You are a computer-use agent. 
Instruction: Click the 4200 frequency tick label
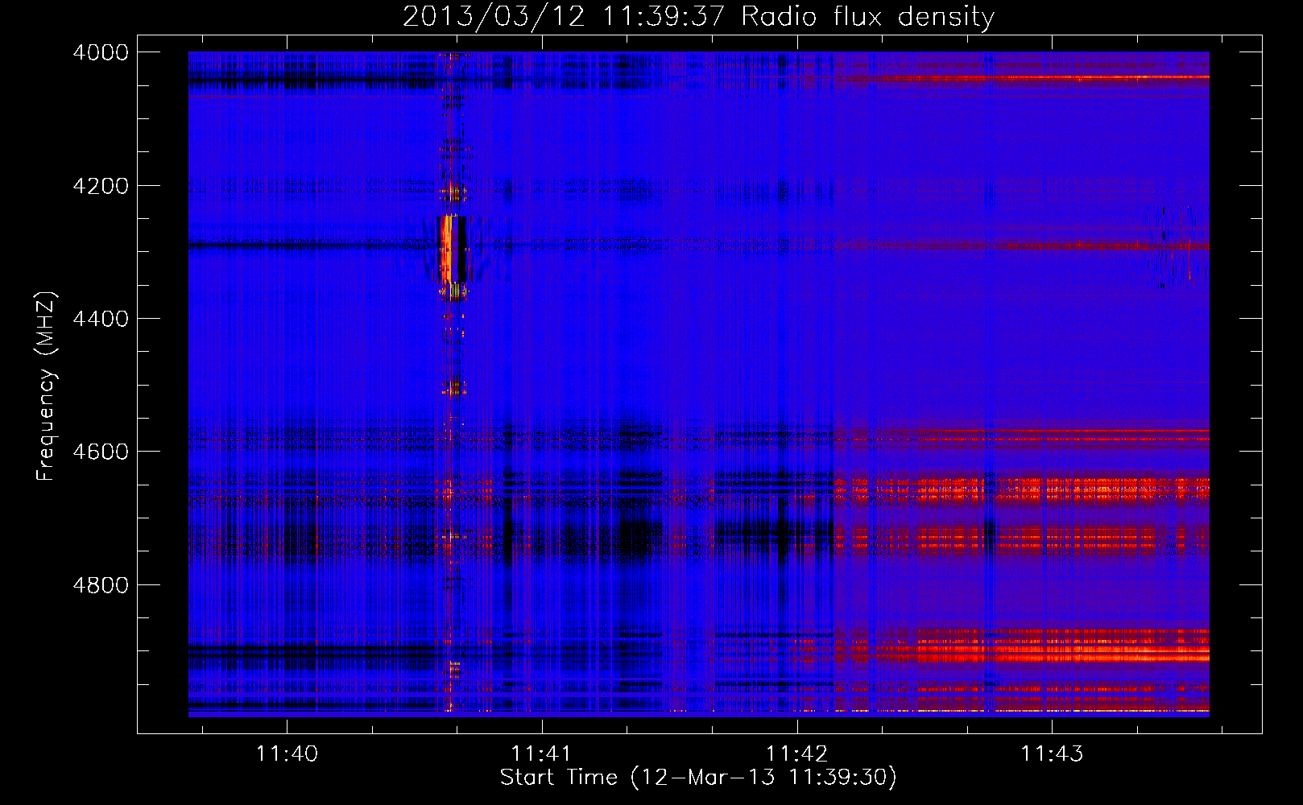coord(101,186)
